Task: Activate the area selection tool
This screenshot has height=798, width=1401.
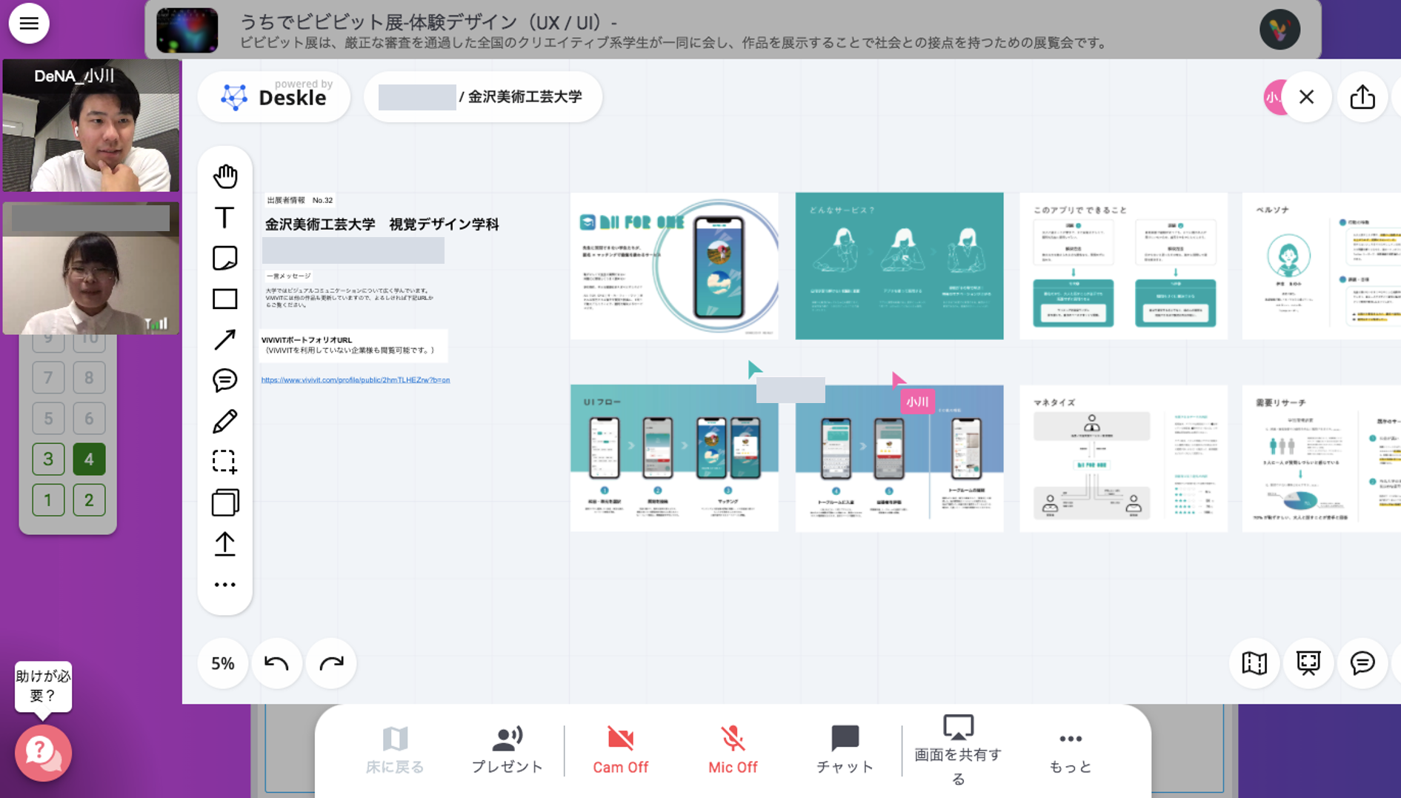Action: (224, 462)
